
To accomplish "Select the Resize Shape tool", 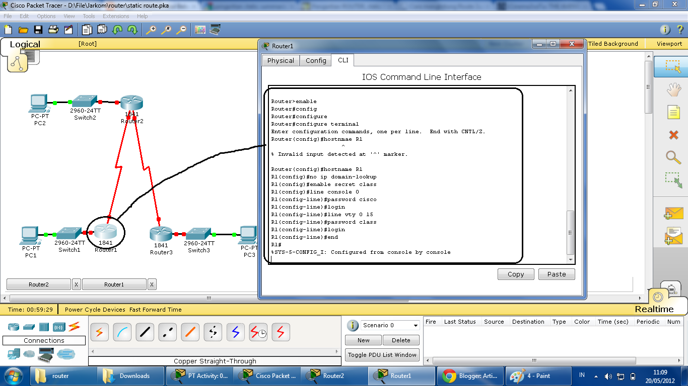I will click(x=673, y=180).
